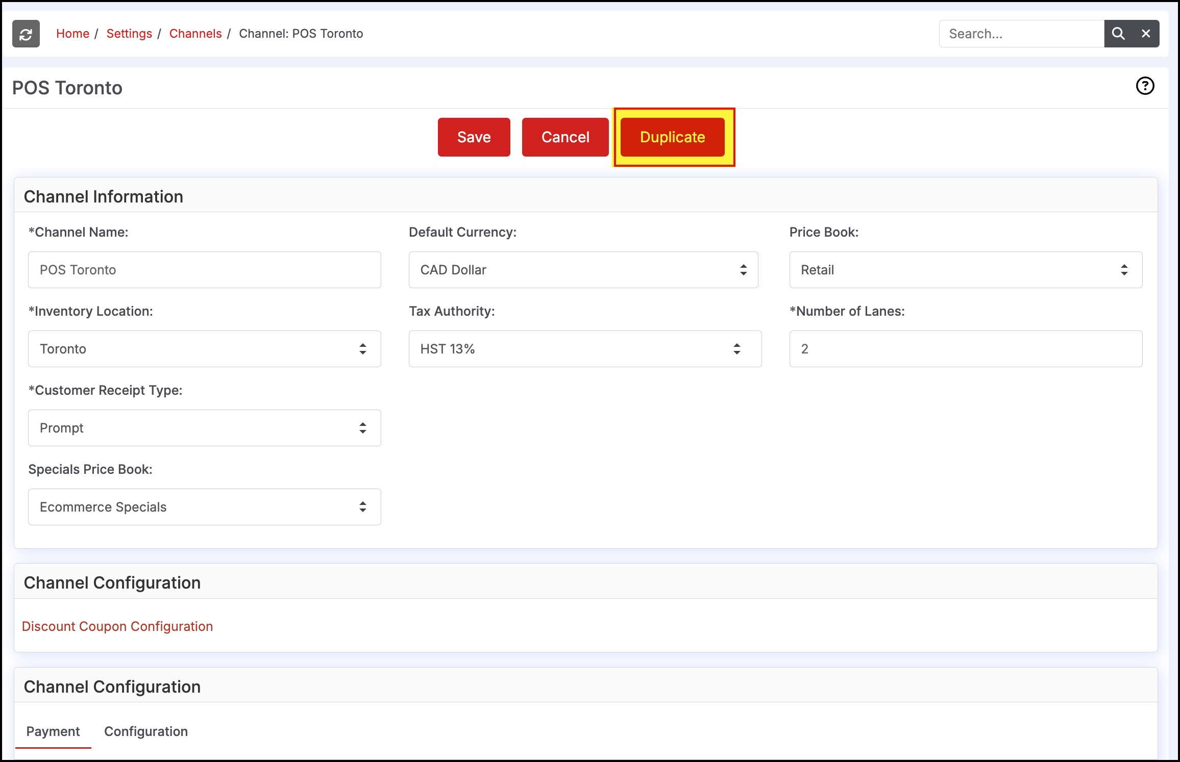1180x762 pixels.
Task: Edit the Number of Lanes field
Action: tap(966, 349)
